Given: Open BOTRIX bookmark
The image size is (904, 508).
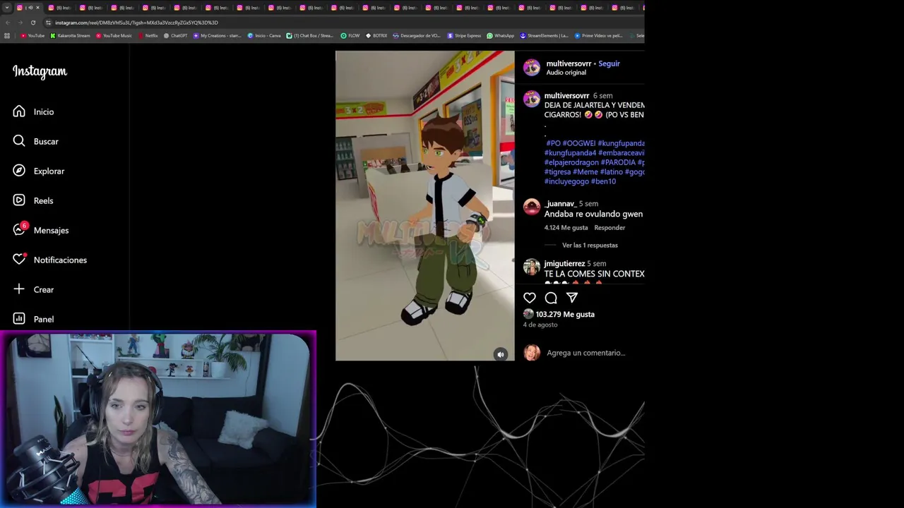Looking at the screenshot, I should 376,35.
